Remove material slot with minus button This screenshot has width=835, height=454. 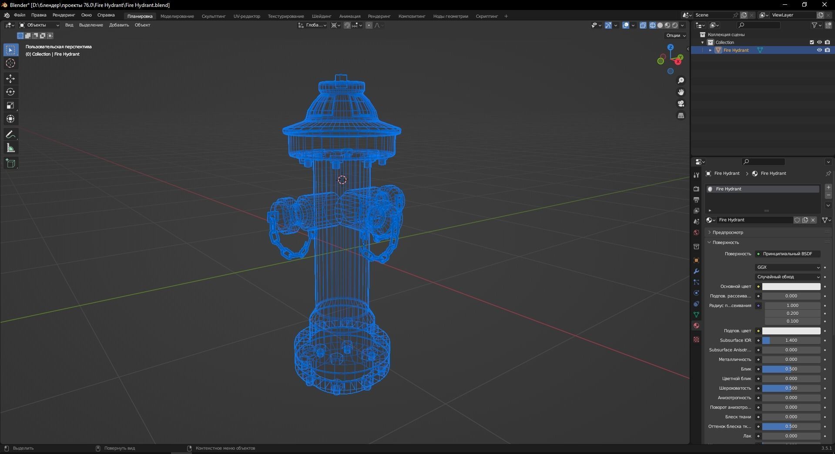click(x=828, y=195)
